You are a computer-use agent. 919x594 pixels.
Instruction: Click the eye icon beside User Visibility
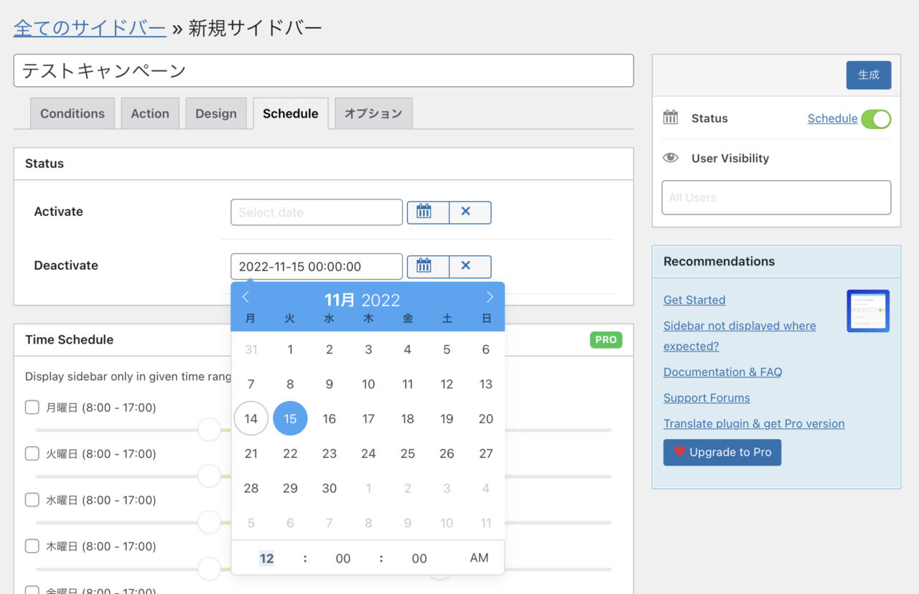[671, 159]
